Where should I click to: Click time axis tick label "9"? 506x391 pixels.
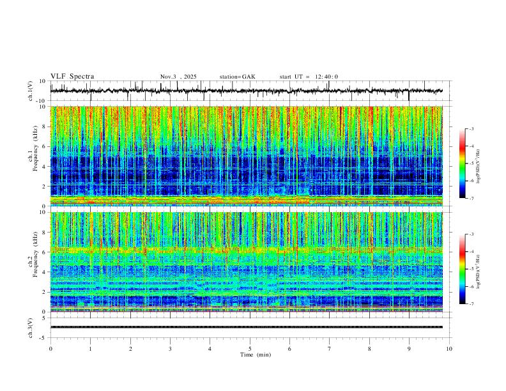point(409,349)
